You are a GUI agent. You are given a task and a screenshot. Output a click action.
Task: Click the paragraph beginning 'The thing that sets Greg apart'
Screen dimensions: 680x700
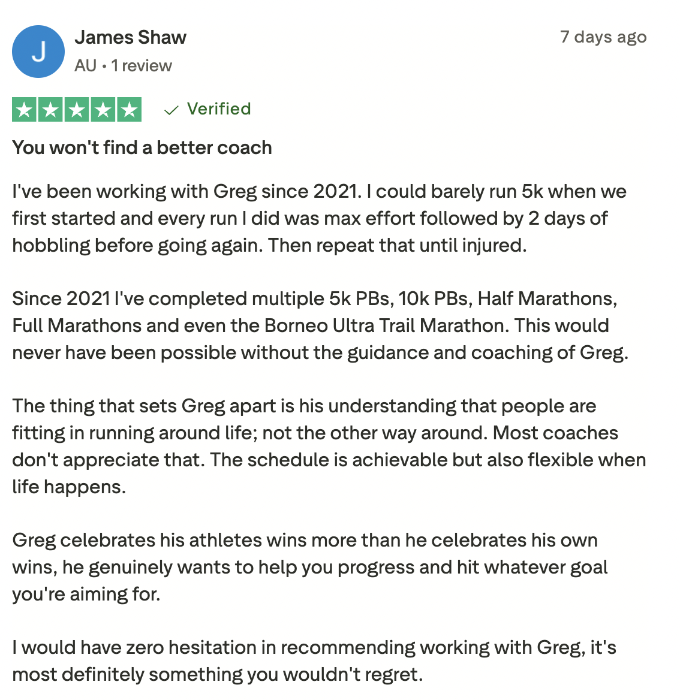click(x=329, y=446)
